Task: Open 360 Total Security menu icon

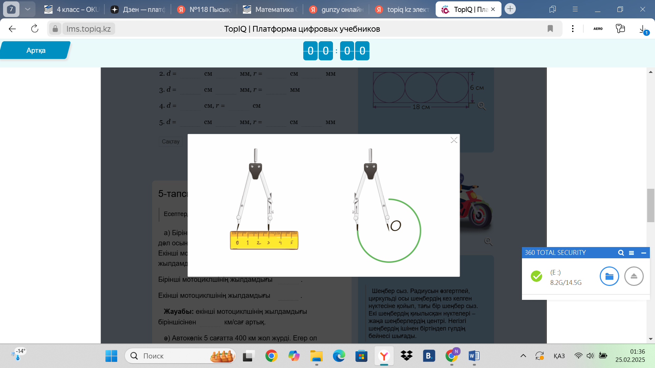Action: 631,253
